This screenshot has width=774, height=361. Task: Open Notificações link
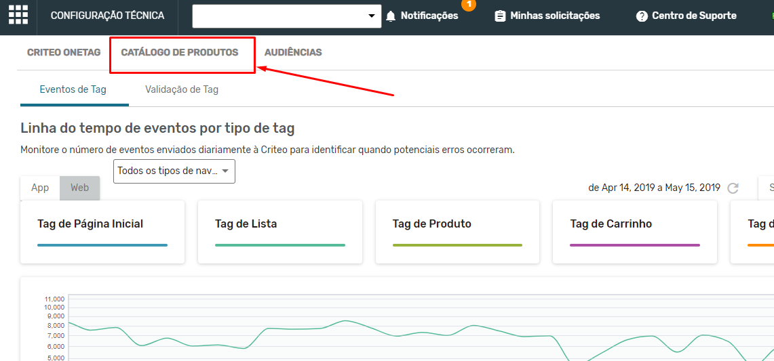click(x=429, y=16)
